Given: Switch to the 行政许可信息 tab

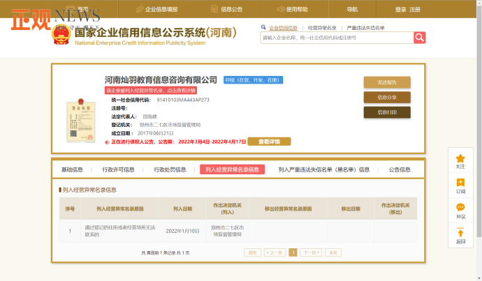Looking at the screenshot, I should pyautogui.click(x=118, y=169).
